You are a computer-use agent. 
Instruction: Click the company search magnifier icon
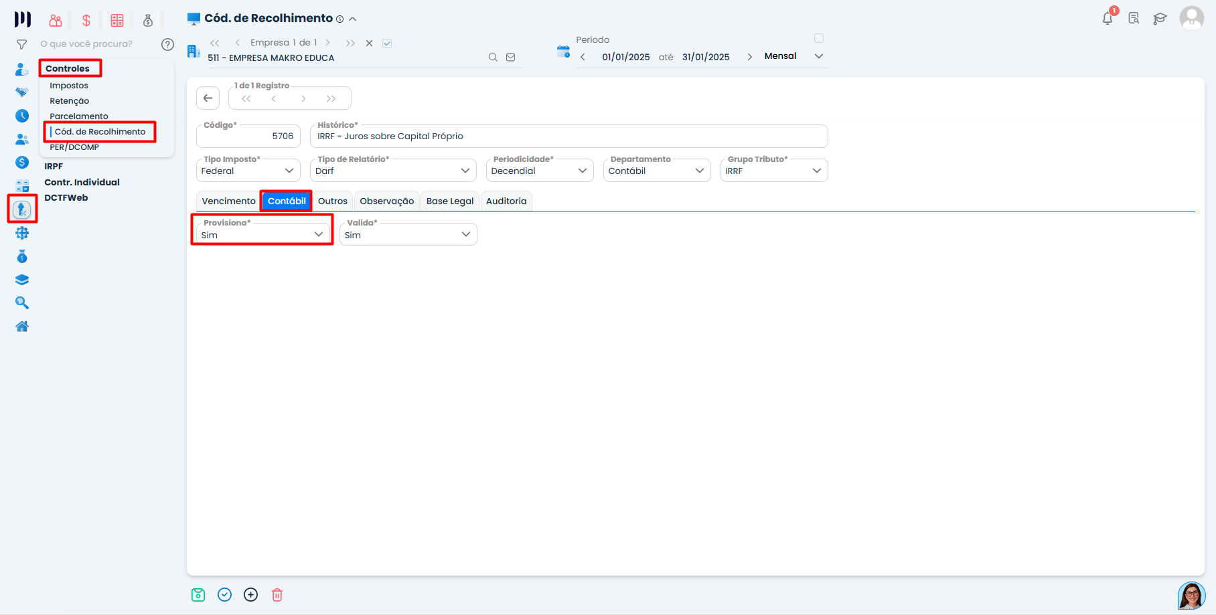493,58
